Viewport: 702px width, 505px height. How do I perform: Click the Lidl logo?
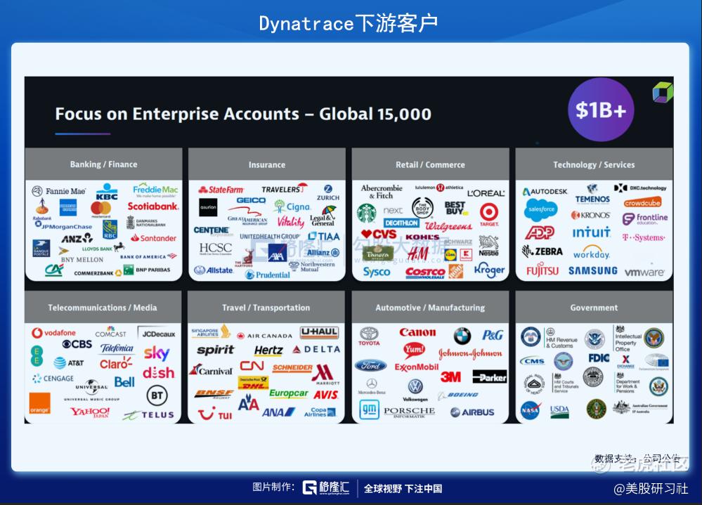(x=450, y=255)
